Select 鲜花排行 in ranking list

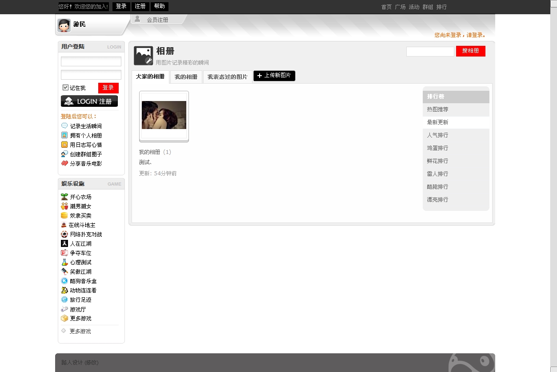click(x=438, y=161)
